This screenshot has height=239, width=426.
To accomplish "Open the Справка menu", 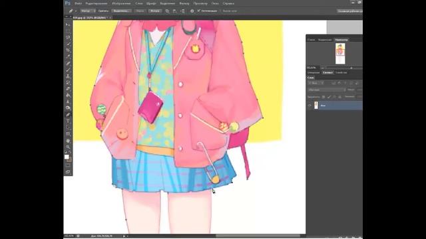I will pos(228,3).
